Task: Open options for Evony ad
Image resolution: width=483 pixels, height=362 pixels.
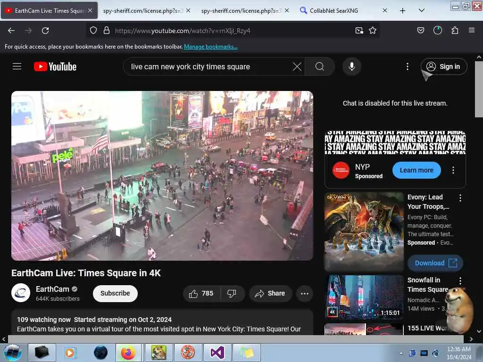Action: 460,198
